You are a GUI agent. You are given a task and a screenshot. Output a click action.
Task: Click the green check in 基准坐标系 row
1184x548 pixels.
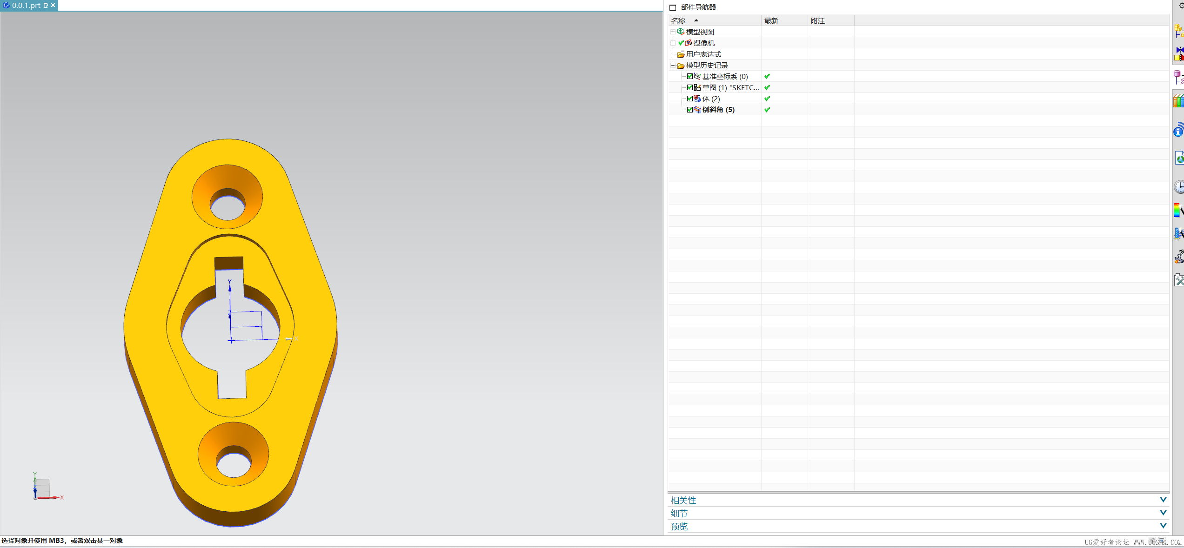coord(767,76)
